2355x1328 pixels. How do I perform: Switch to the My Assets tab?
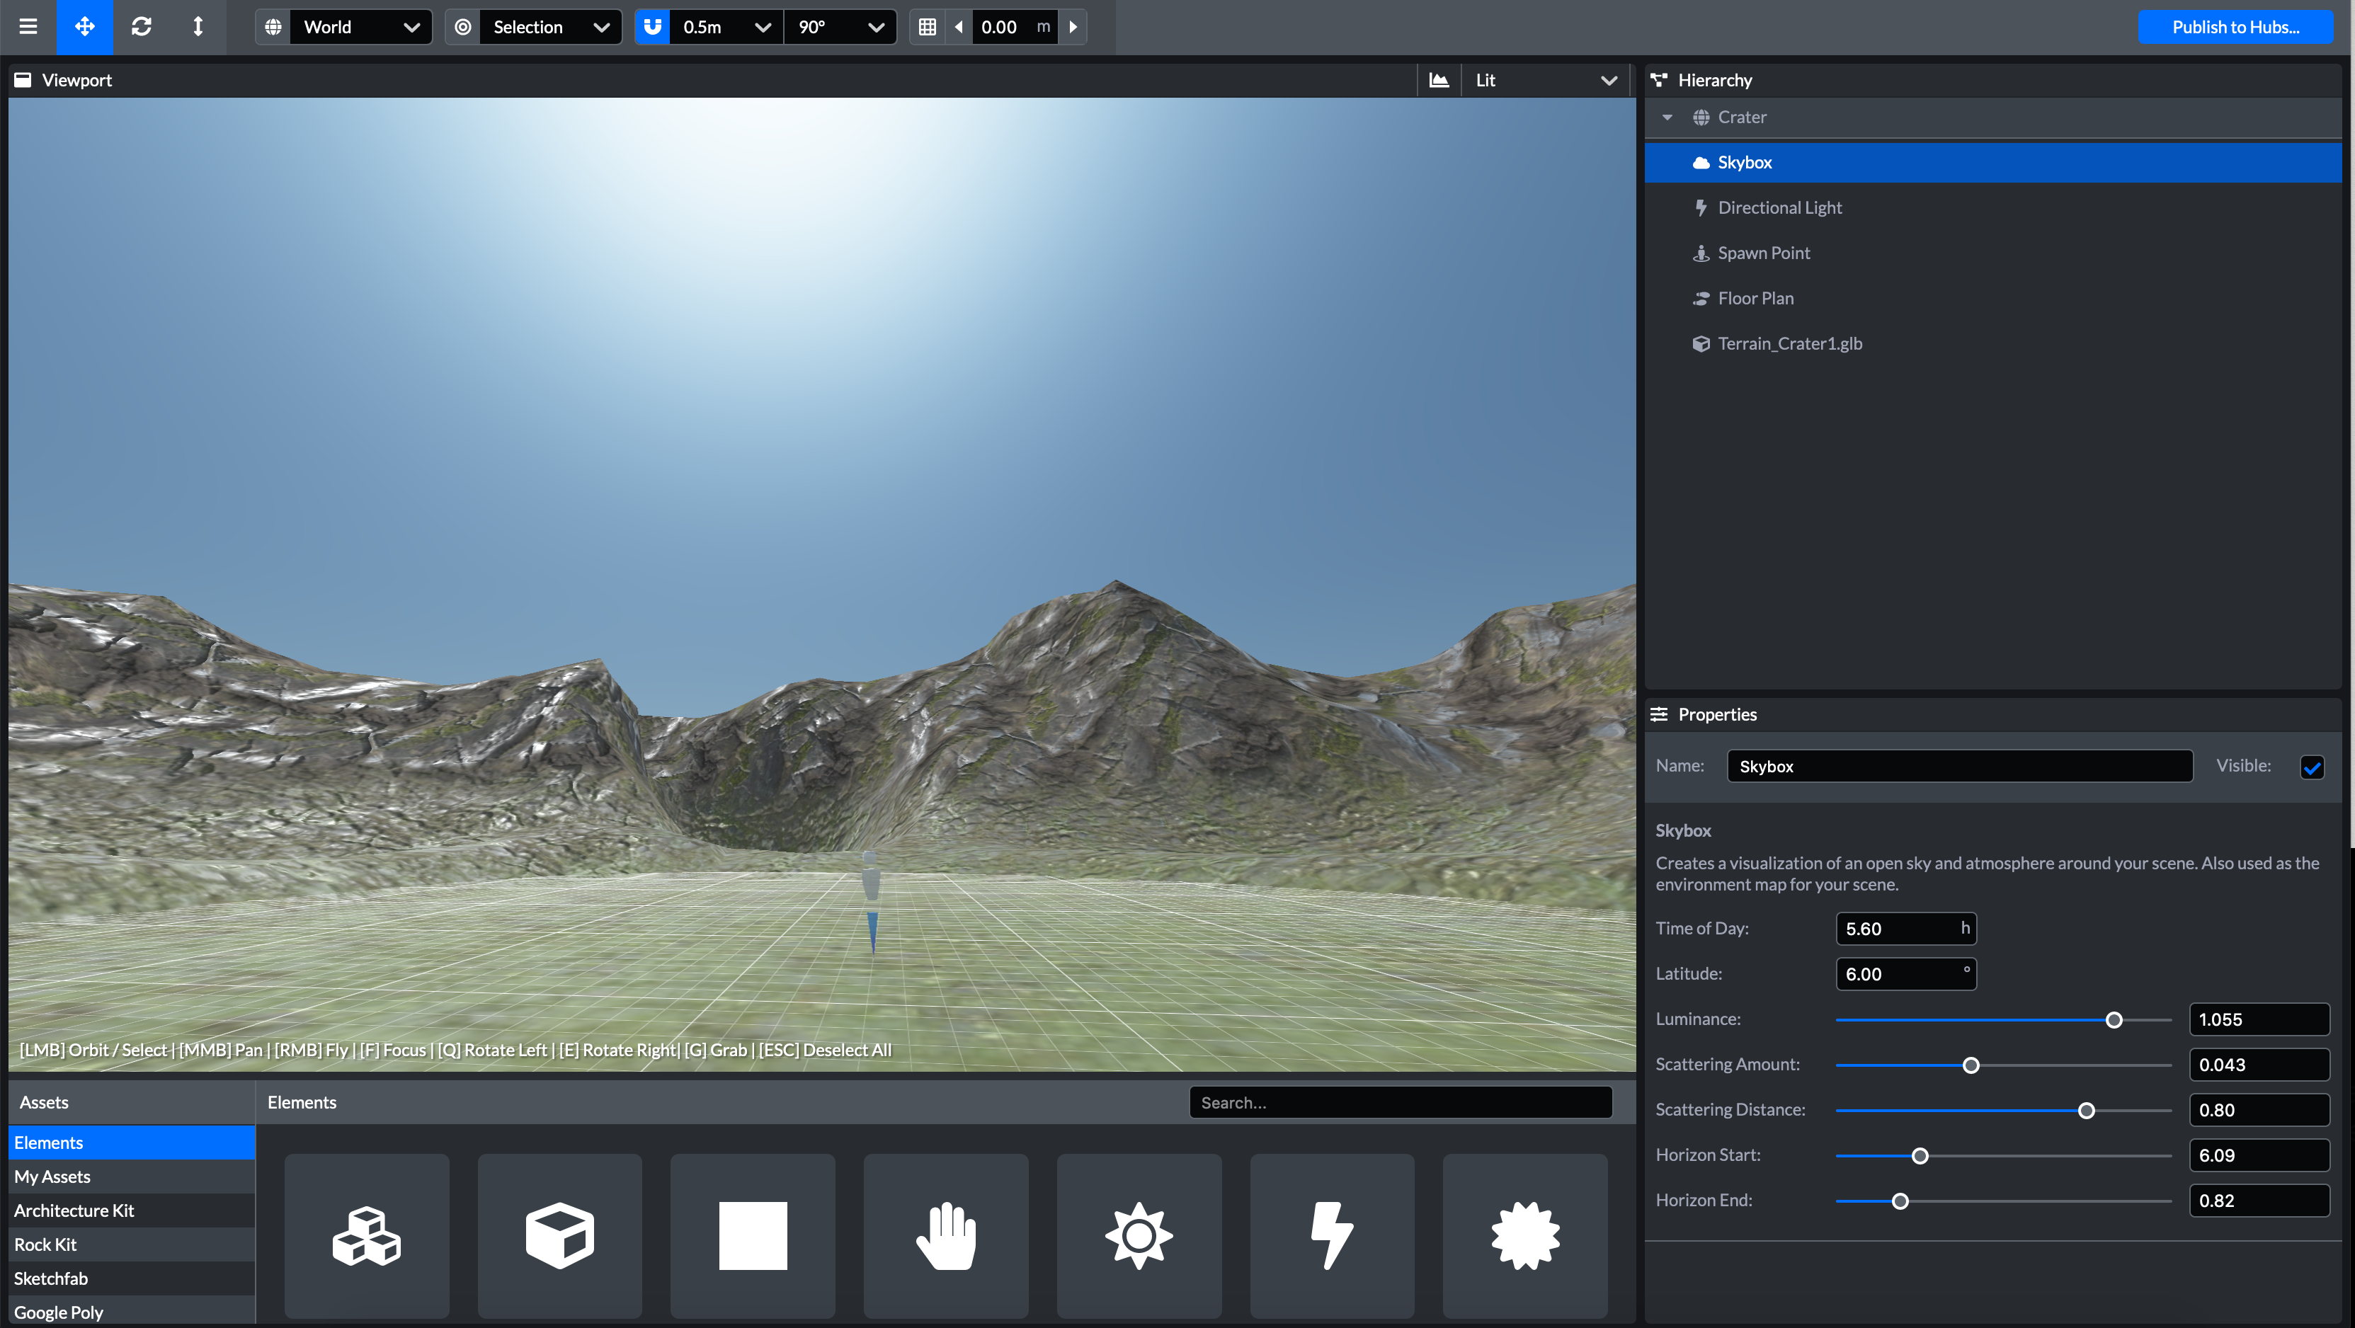tap(52, 1177)
